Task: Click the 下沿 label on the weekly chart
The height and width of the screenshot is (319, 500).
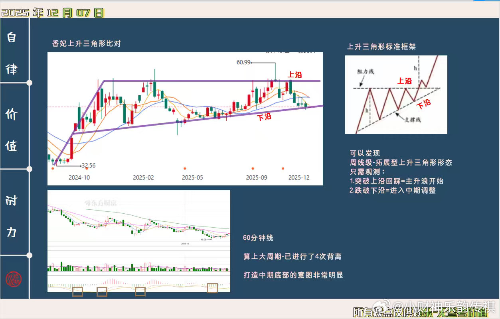Action: [265, 117]
